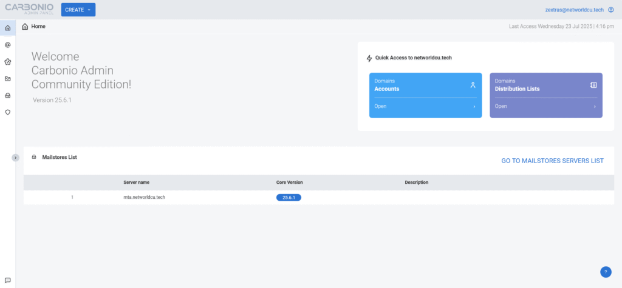Viewport: 622px width, 288px height.
Task: Click the envelope icon in the sidebar
Action: coord(7,78)
